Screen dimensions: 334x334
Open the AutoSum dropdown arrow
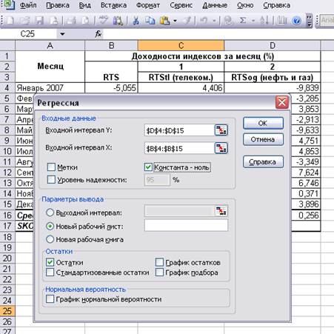[x=253, y=21]
